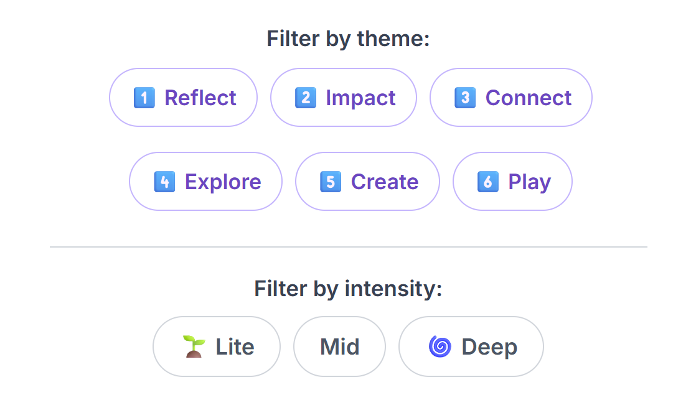Select the Play theme filter

(x=512, y=182)
